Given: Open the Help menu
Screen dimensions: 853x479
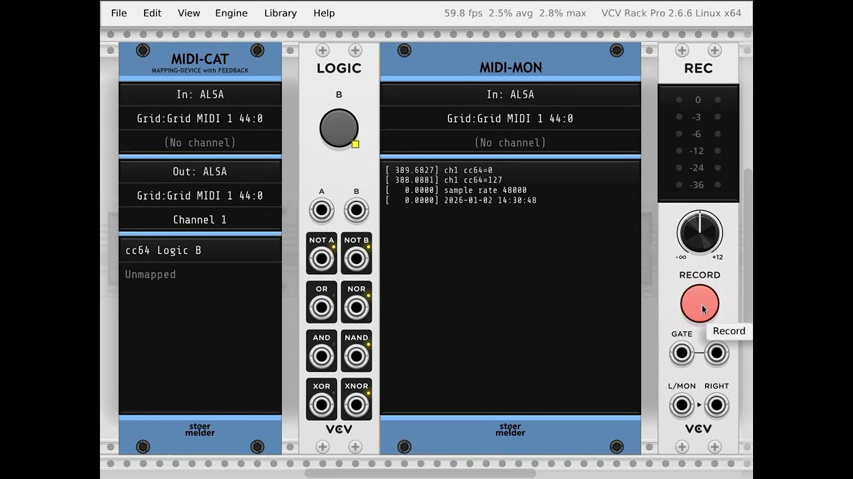Looking at the screenshot, I should pyautogui.click(x=324, y=13).
